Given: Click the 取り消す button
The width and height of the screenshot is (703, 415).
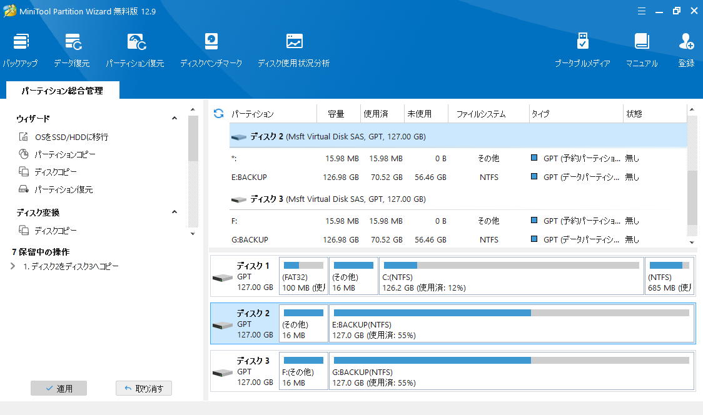Looking at the screenshot, I should point(143,388).
